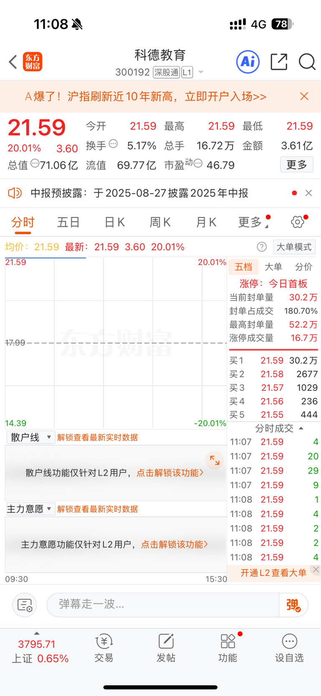321x696 pixels.
Task: Expand the 上证 index bar arrow
Action: pos(37,634)
